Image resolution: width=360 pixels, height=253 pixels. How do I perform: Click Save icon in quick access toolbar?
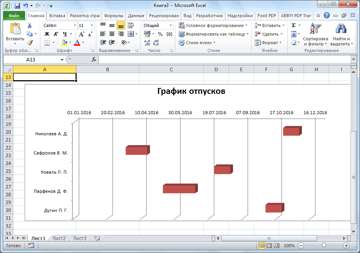(17, 6)
